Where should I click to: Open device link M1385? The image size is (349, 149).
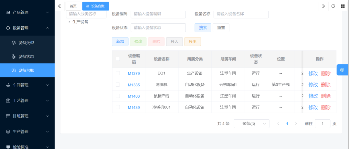click(x=134, y=85)
